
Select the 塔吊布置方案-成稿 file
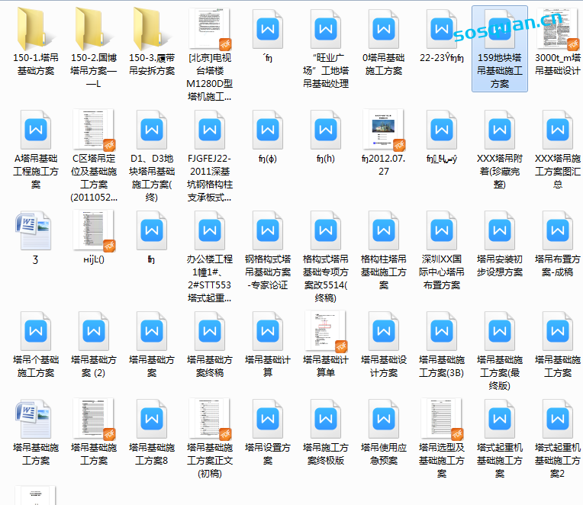coord(557,230)
